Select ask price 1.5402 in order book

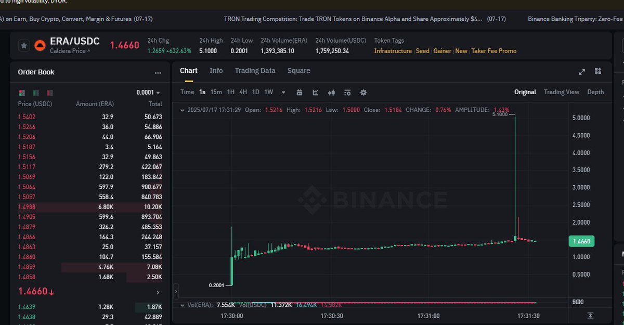click(x=27, y=117)
